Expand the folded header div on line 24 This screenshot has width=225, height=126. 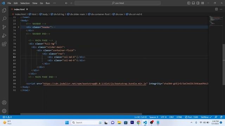pyautogui.click(x=18, y=27)
